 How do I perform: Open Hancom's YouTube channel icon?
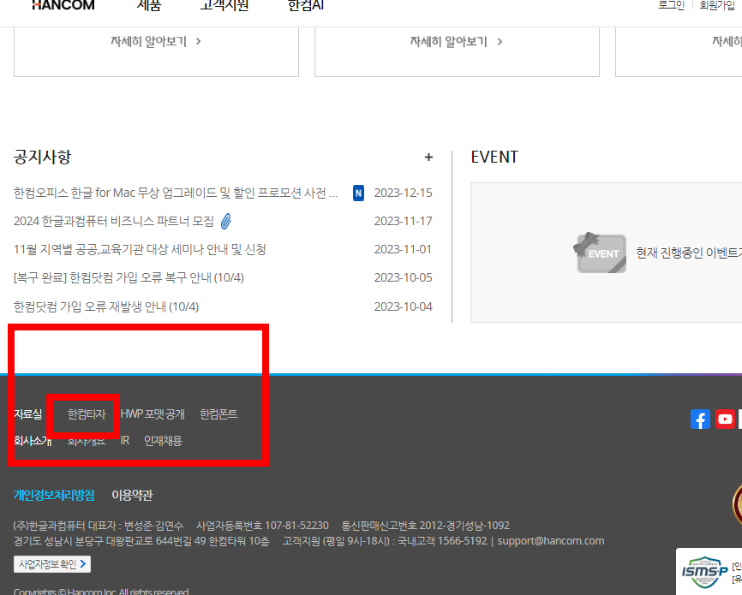726,419
